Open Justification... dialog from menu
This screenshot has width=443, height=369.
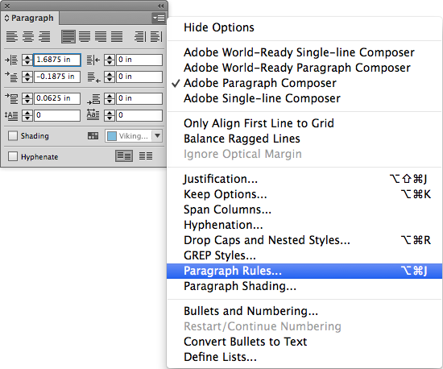pyautogui.click(x=304, y=179)
